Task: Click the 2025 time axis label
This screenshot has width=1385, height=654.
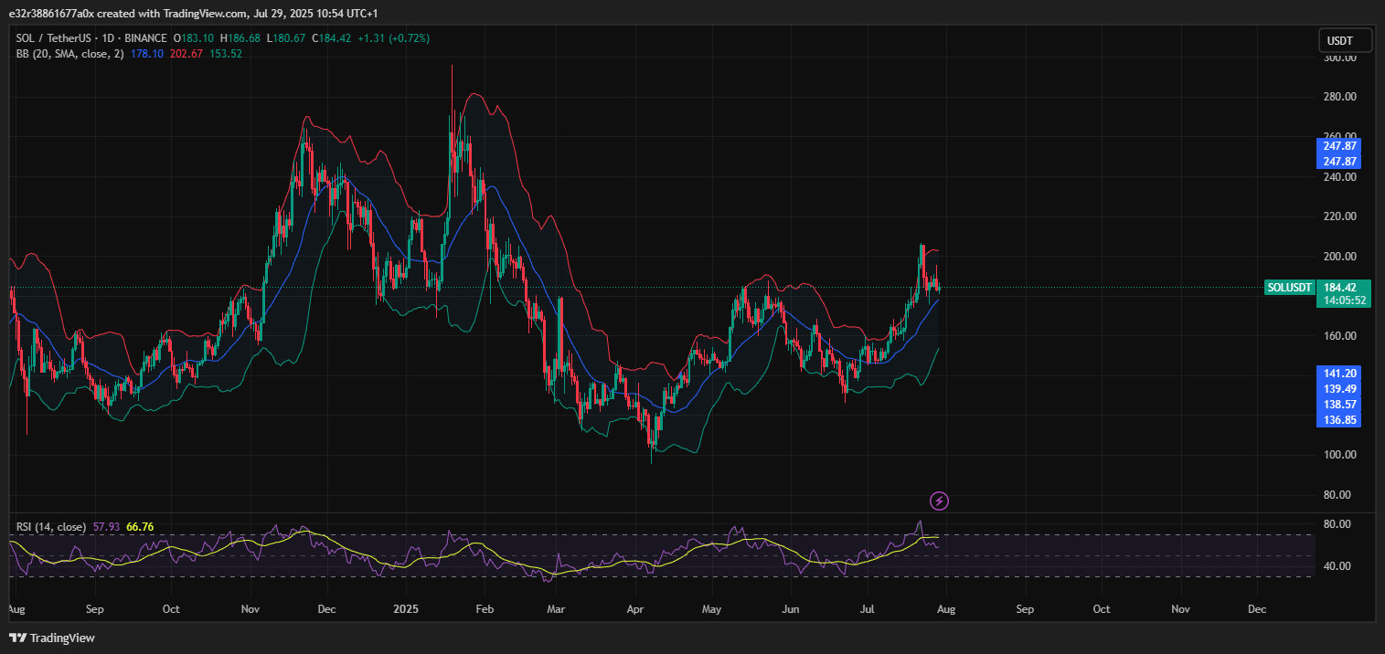Action: [405, 608]
